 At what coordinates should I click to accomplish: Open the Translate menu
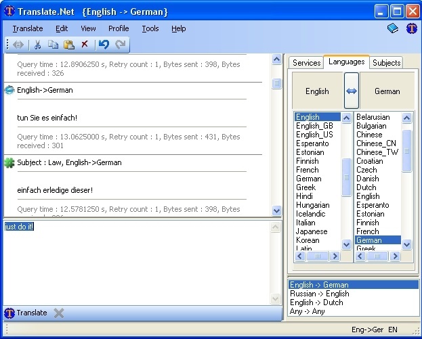28,28
